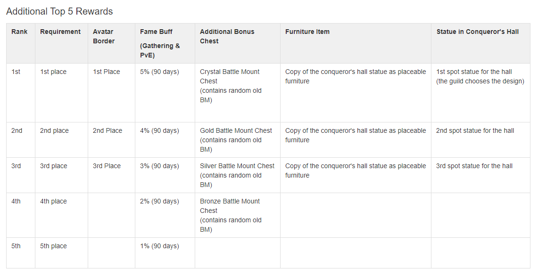Click the "1st spot statue for the hall" text
The width and height of the screenshot is (538, 276).
coord(474,72)
